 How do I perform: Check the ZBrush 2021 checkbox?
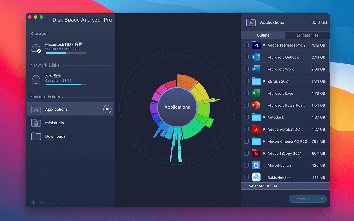pyautogui.click(x=246, y=81)
